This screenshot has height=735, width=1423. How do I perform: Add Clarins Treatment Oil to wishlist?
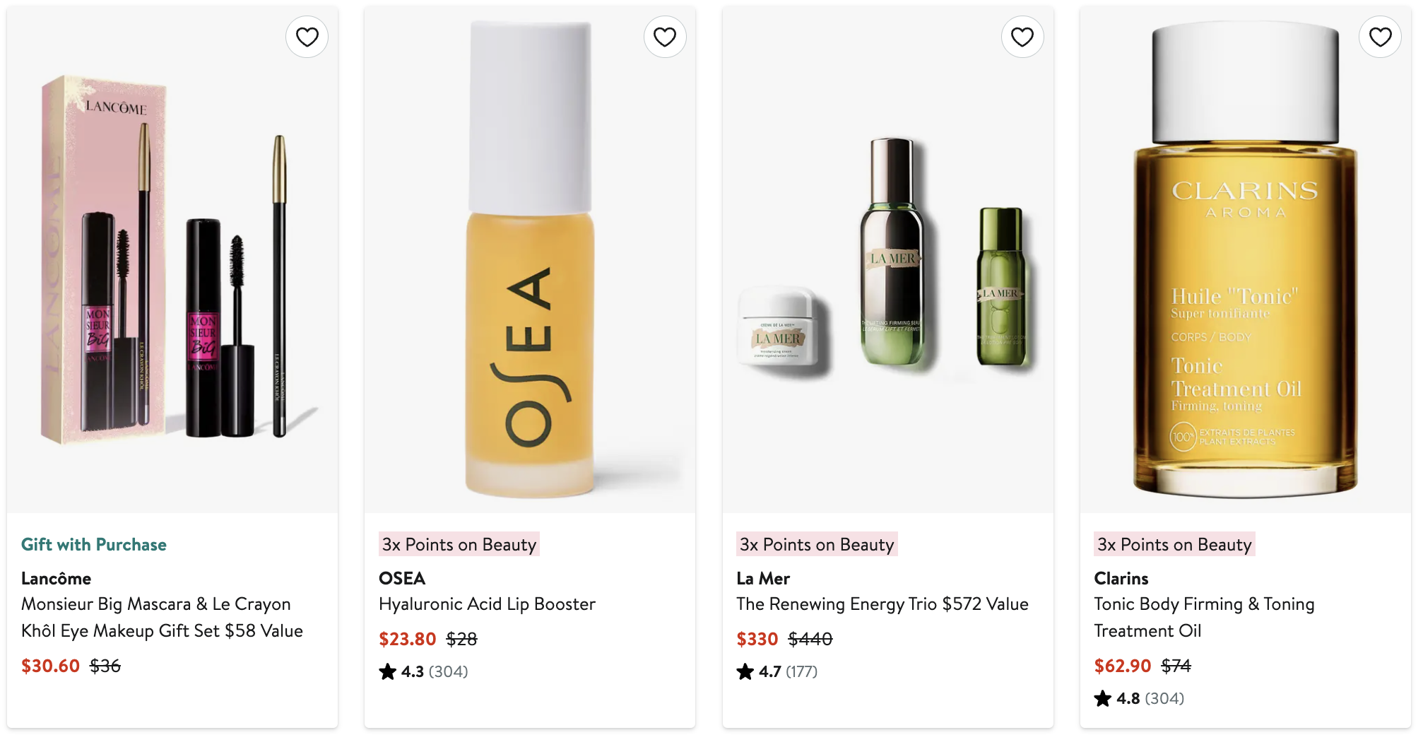(1379, 37)
